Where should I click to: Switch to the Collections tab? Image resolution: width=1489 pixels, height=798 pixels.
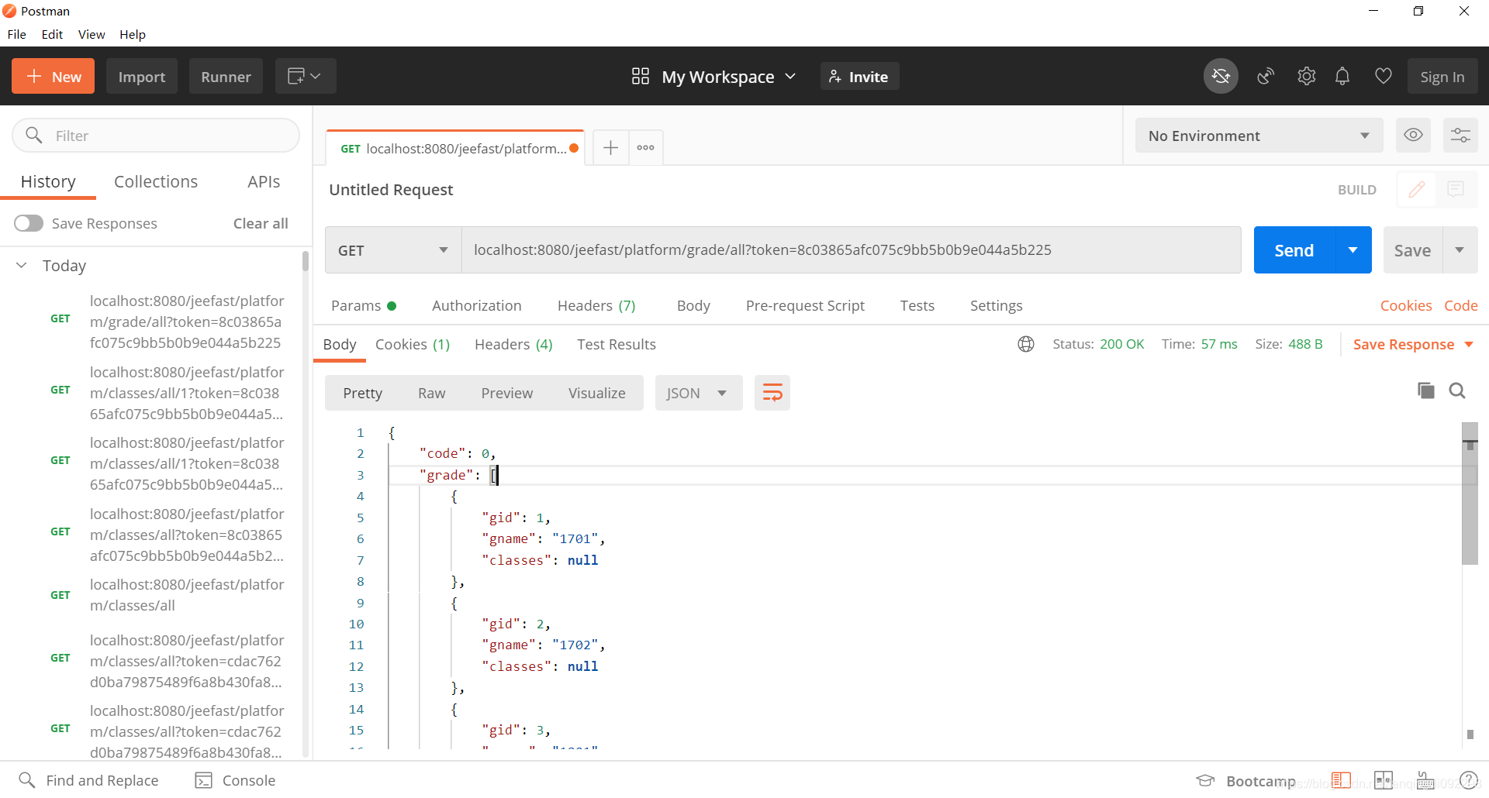156,181
